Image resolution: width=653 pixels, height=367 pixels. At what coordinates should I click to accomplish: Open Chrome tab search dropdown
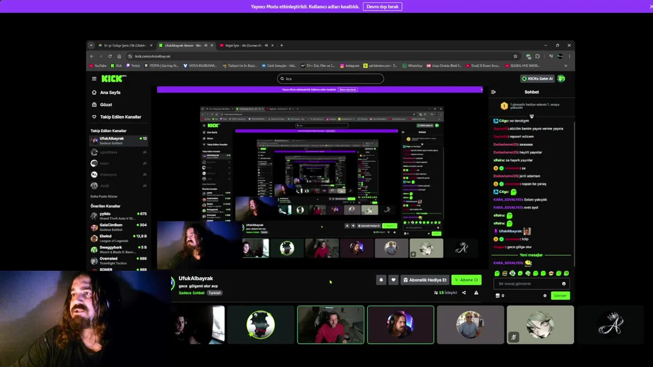[x=91, y=45]
